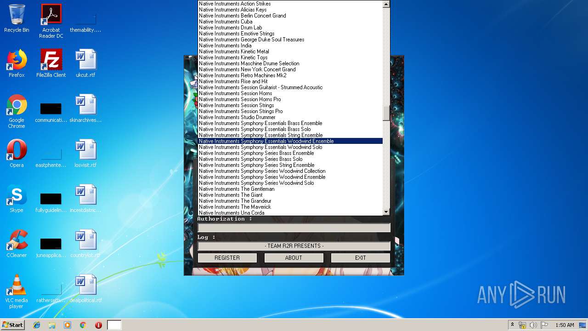The height and width of the screenshot is (331, 588).
Task: Select George Duke Soul Treasures entry
Action: (290, 40)
